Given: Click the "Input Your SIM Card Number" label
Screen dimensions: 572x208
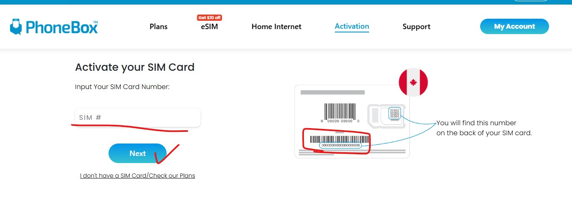Looking at the screenshot, I should [122, 87].
